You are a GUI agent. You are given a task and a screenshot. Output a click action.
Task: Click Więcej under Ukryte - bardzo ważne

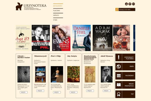(x=24, y=92)
